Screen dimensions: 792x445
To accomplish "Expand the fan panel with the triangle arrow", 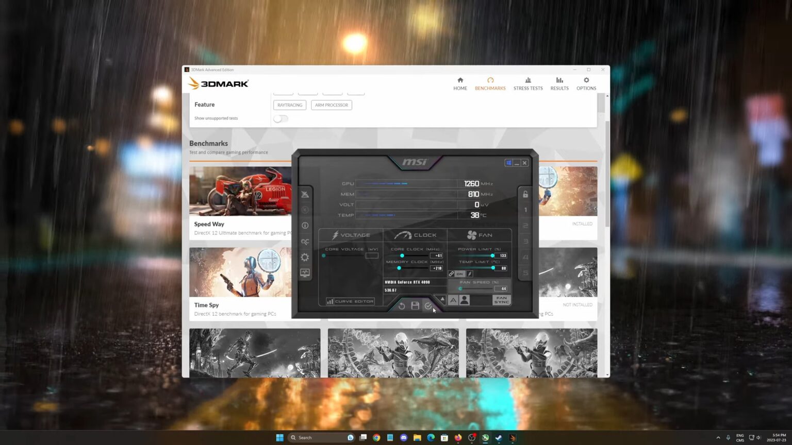I will pos(441,298).
